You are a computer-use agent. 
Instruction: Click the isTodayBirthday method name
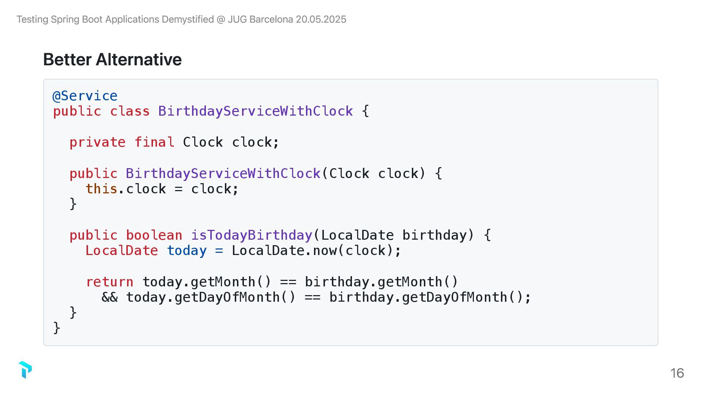251,235
